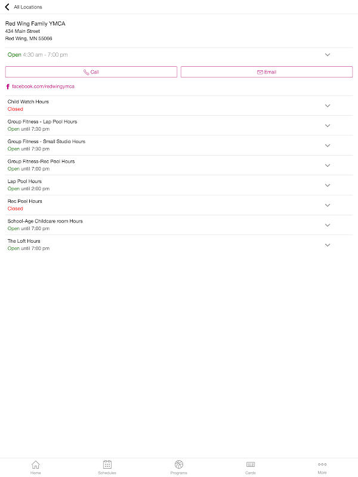Screen dimensions: 358x477
Task: Expand Group Fitness-Rec Pool Hours
Action: (179, 165)
